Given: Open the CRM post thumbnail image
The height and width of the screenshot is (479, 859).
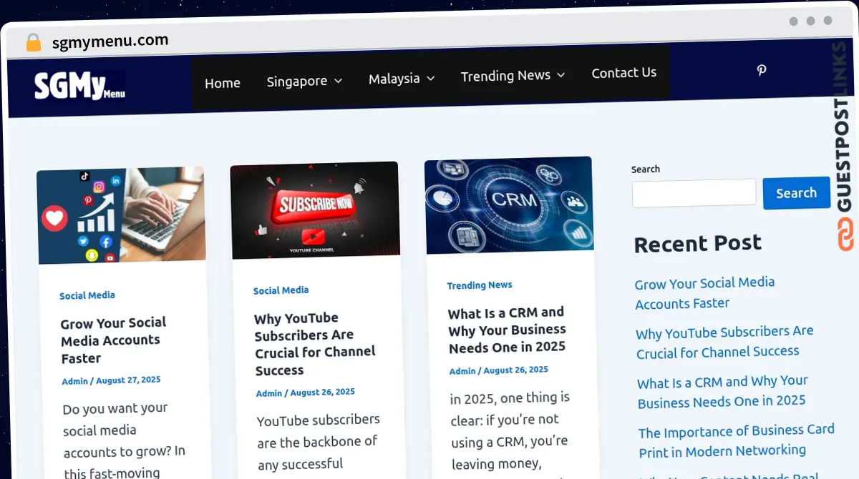Looking at the screenshot, I should tap(509, 205).
